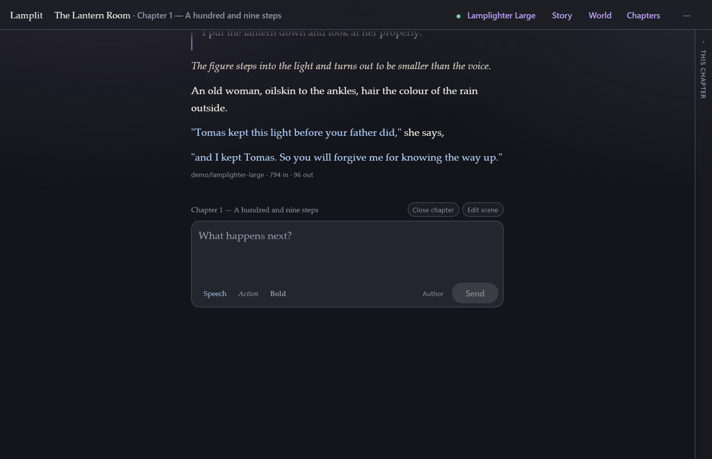Send the message with the Send button
The height and width of the screenshot is (459, 712).
point(475,293)
